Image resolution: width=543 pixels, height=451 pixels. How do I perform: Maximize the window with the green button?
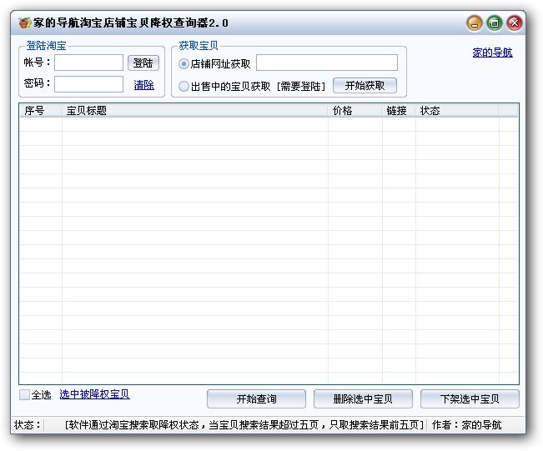(x=495, y=23)
